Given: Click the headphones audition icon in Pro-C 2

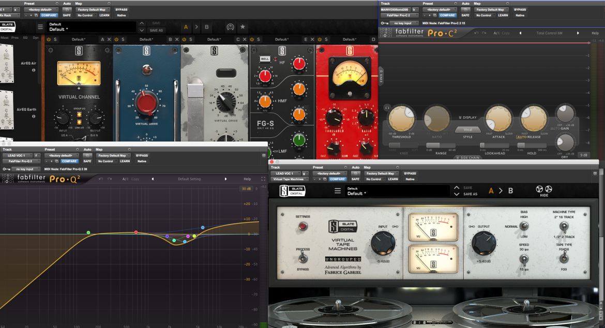Looking at the screenshot, I should pos(387,107).
